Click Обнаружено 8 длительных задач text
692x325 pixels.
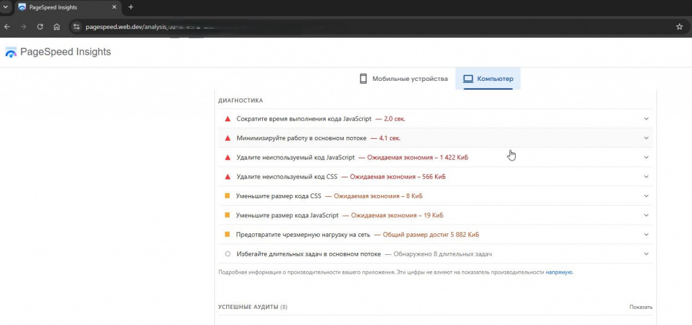443,254
